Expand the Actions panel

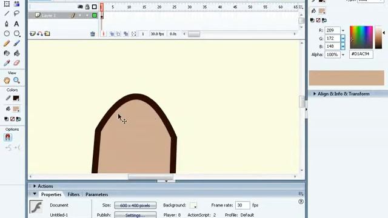(35, 186)
